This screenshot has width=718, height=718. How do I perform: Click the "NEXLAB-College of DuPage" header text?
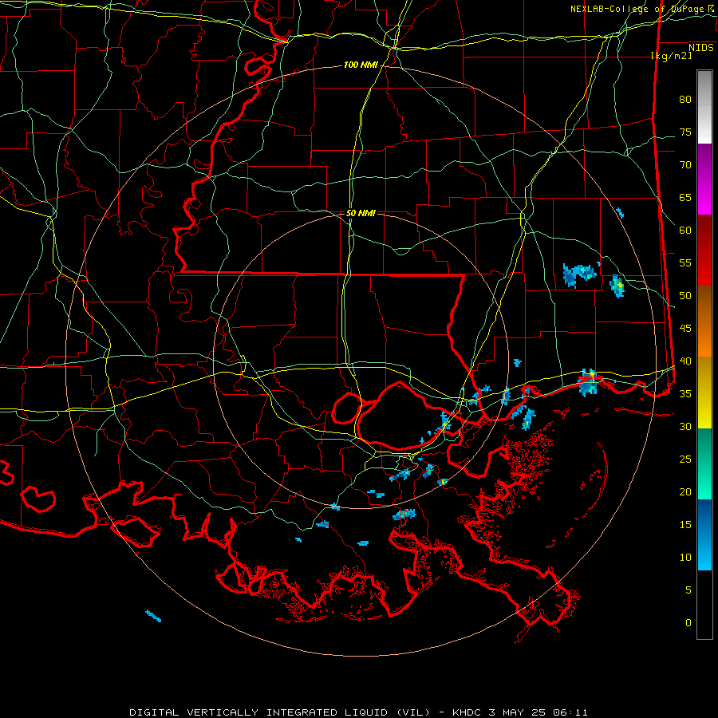pos(637,9)
